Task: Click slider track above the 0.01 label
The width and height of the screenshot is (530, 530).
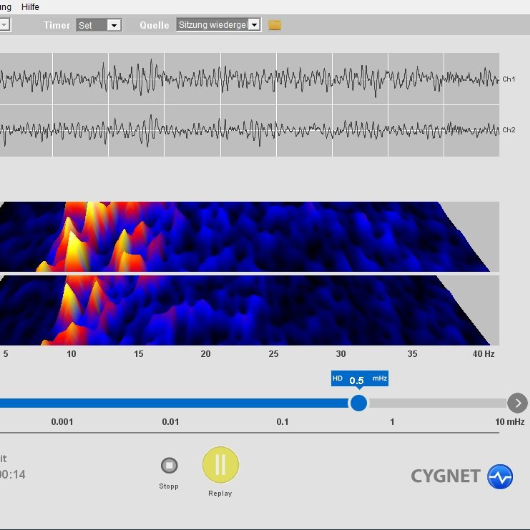Action: click(170, 403)
